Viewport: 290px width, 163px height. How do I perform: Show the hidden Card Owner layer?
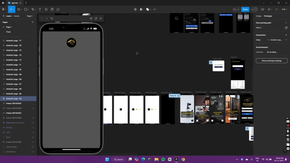click(x=33, y=152)
